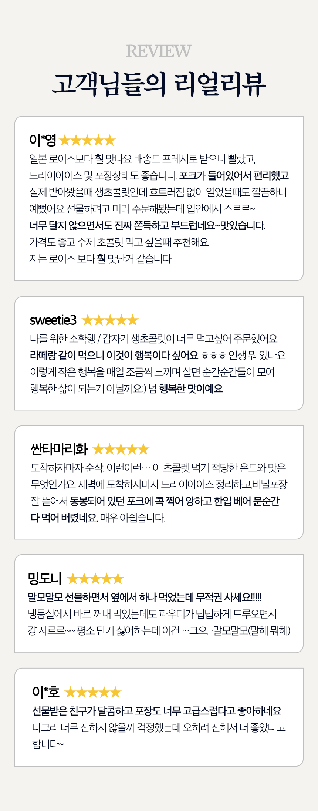Viewport: 318px width, 811px height.
Task: Click the star rating beside 밍도니
Action: [95, 578]
